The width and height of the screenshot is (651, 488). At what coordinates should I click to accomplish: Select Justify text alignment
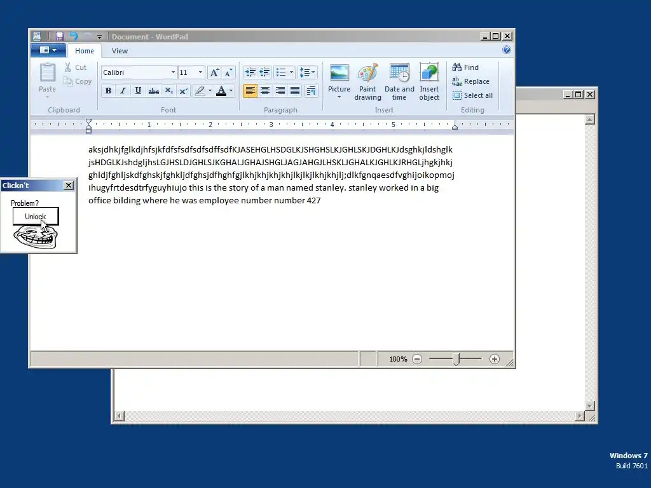tap(295, 90)
